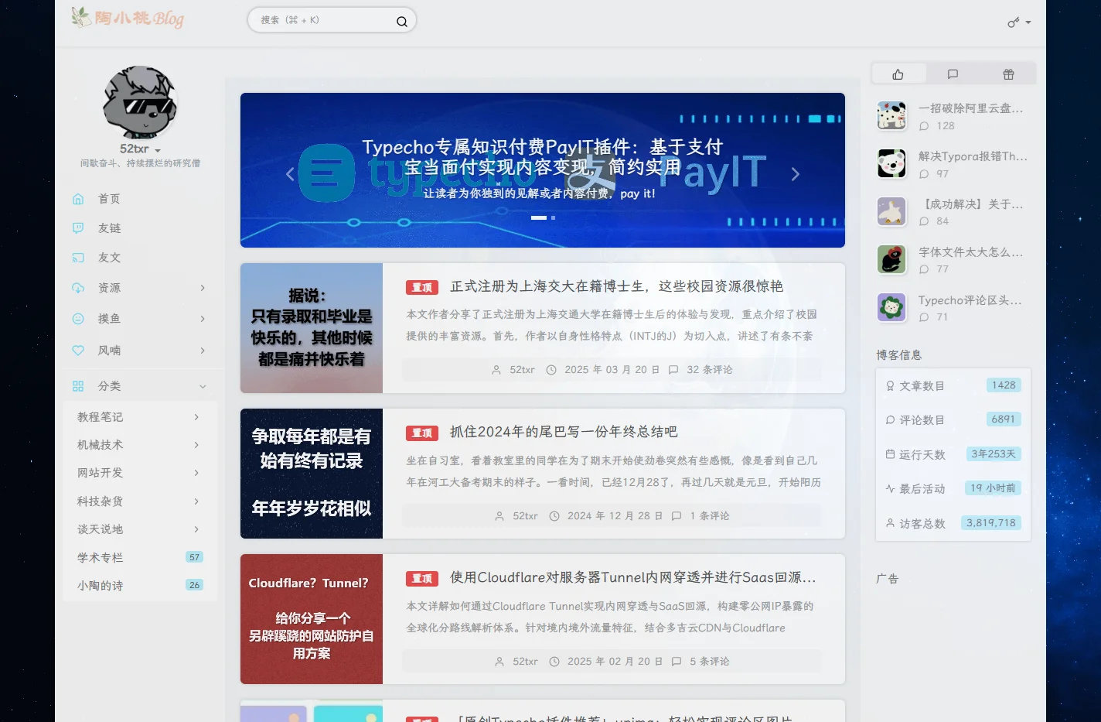Select the first carousel indicator dash

pyautogui.click(x=539, y=218)
